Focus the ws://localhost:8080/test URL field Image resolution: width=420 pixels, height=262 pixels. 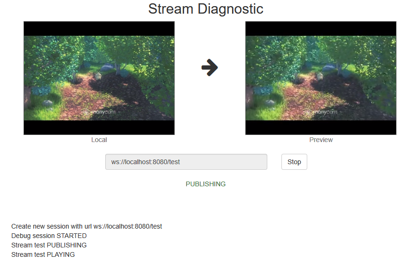click(x=186, y=162)
